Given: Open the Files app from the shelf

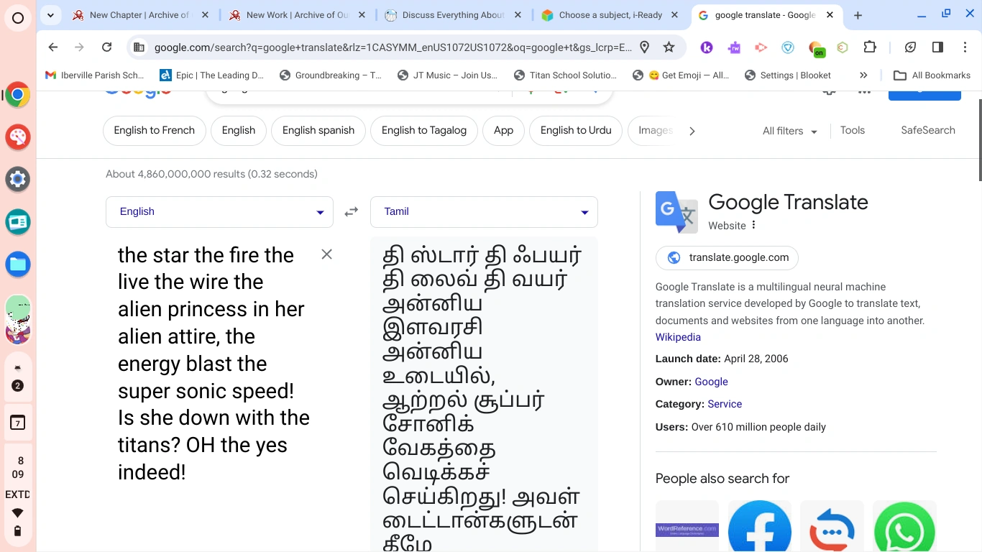Looking at the screenshot, I should tap(17, 264).
